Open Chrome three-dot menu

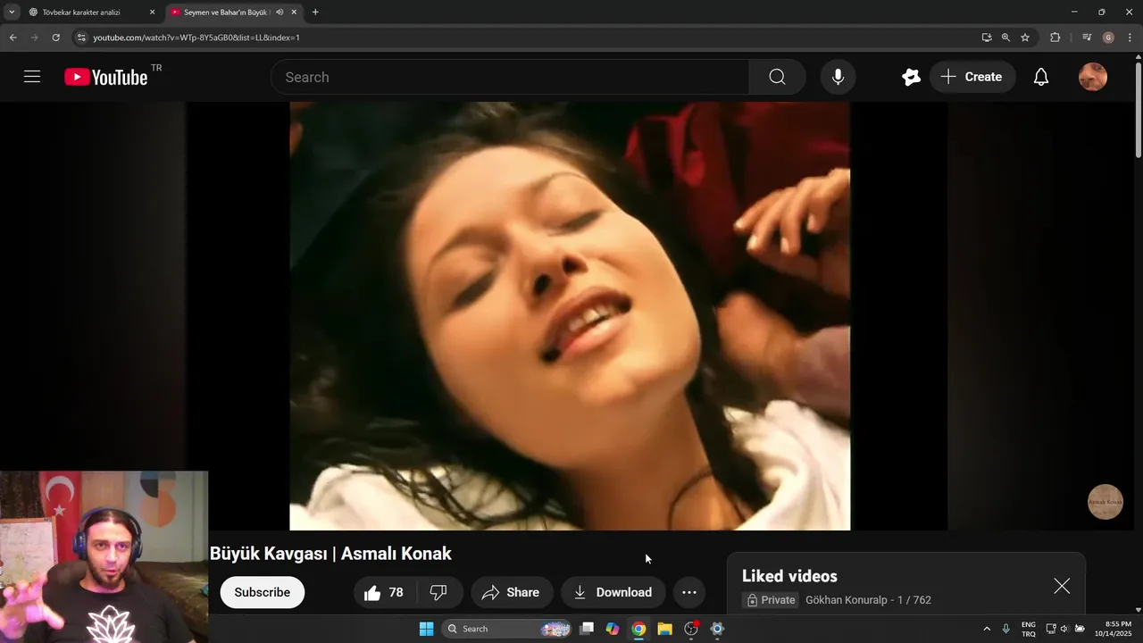click(1130, 38)
